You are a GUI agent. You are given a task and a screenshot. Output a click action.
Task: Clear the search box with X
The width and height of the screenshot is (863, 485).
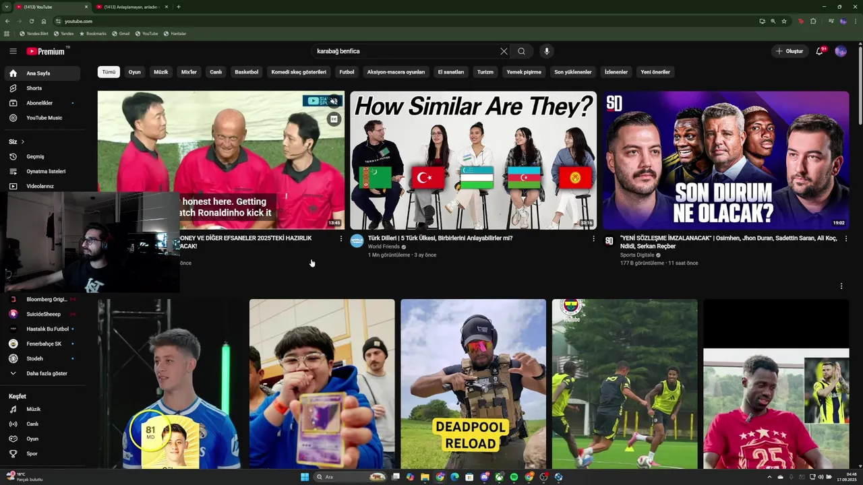pos(504,51)
